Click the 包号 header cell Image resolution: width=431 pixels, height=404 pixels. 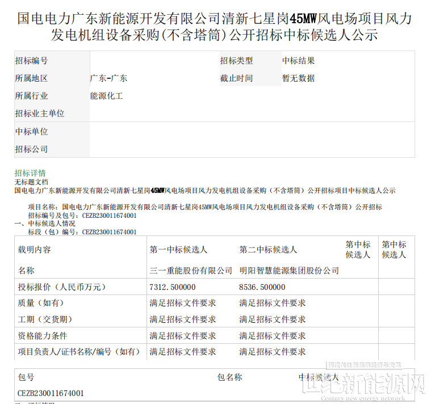point(26,377)
